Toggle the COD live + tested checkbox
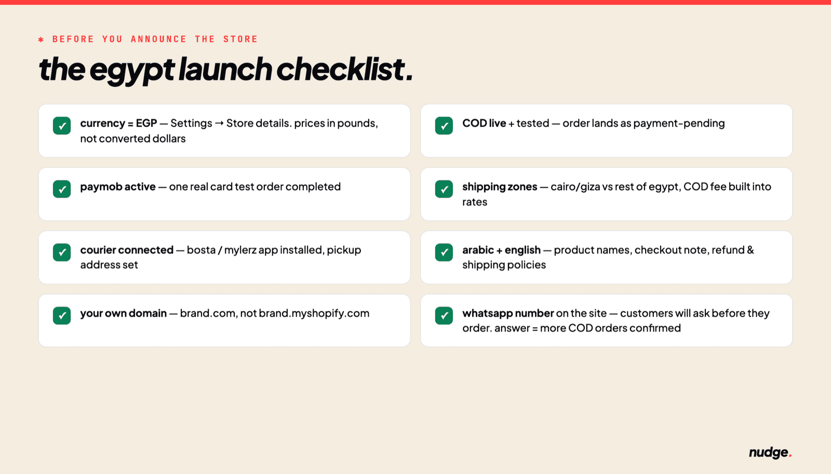The height and width of the screenshot is (474, 831). pyautogui.click(x=444, y=126)
